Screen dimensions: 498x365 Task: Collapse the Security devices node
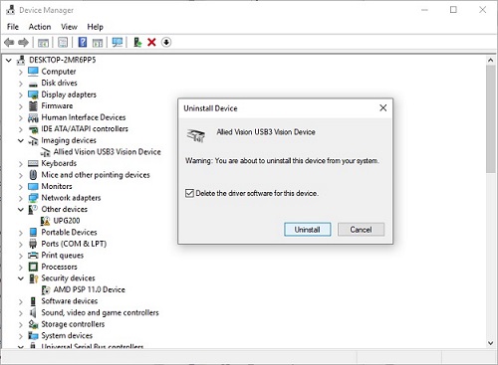21,278
